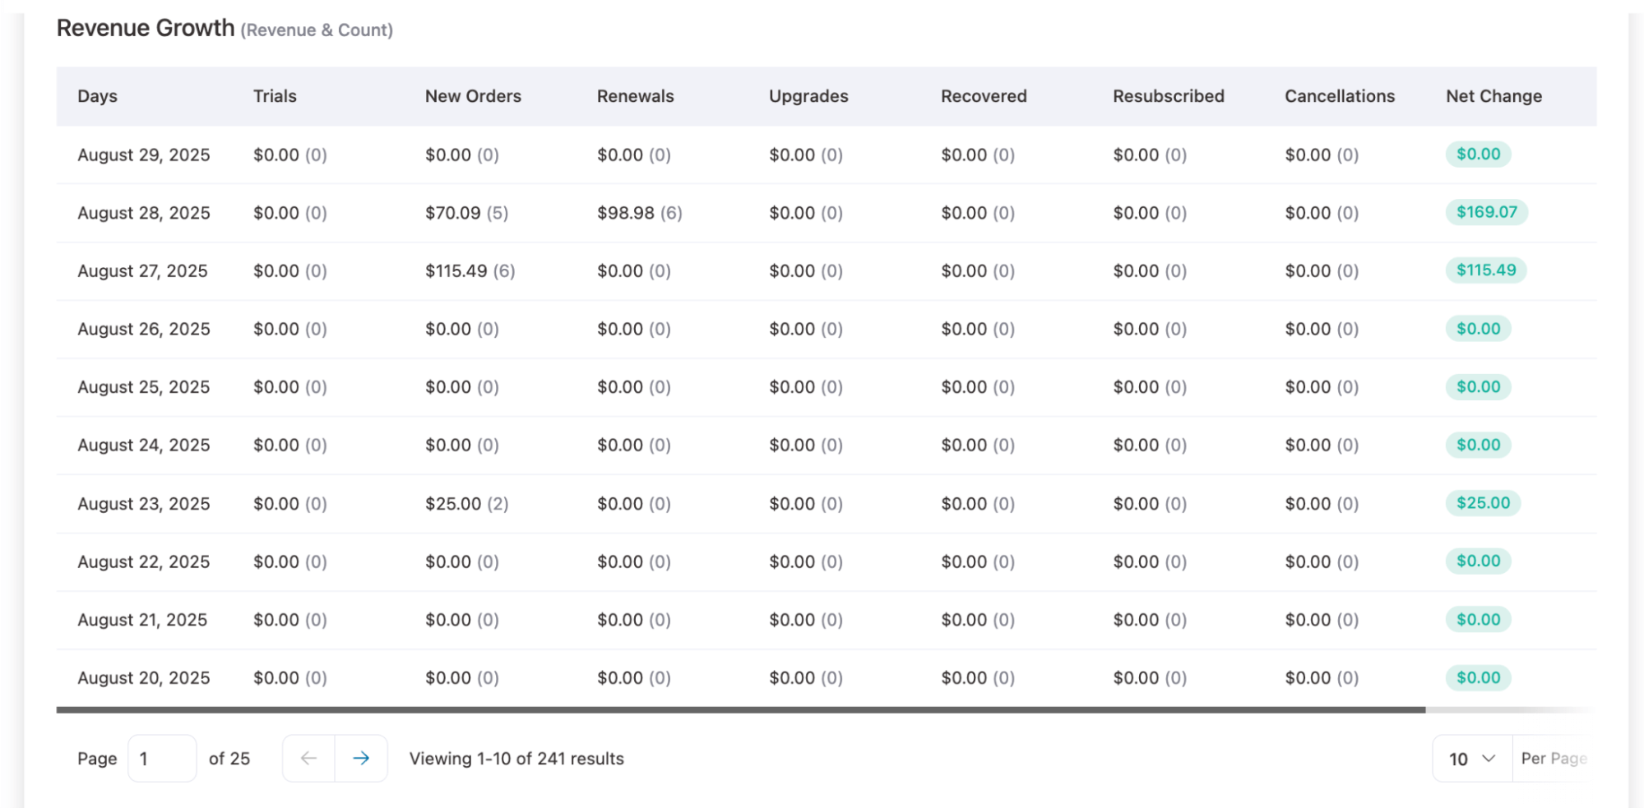The width and height of the screenshot is (1644, 808).
Task: Click the back pagination arrow
Action: (308, 758)
